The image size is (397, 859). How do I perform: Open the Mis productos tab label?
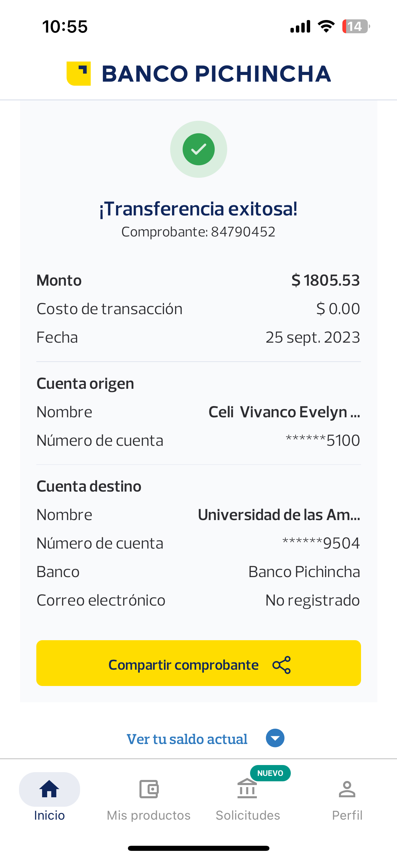pos(149,815)
